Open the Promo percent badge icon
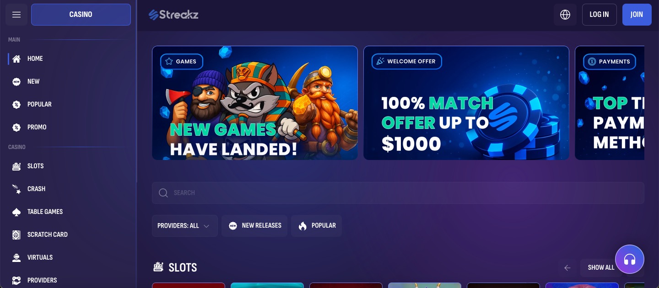 [16, 127]
